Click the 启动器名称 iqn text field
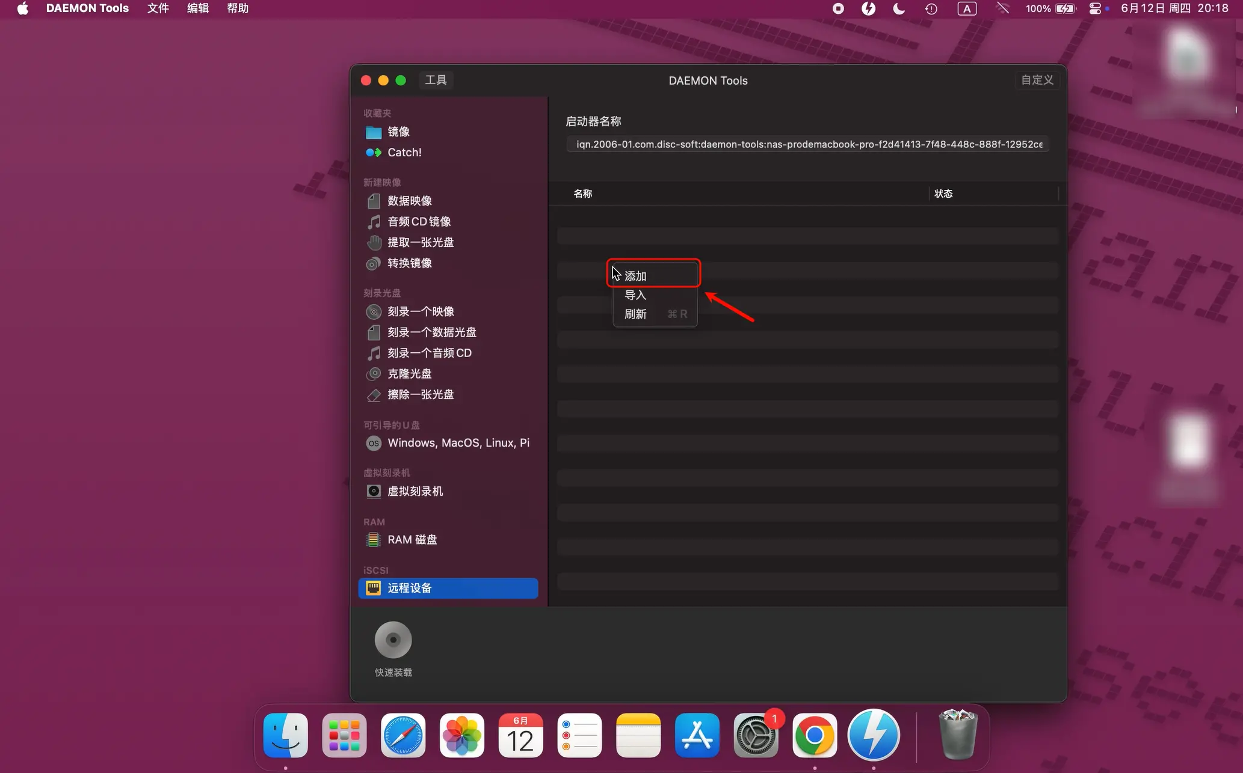This screenshot has width=1243, height=773. (808, 144)
